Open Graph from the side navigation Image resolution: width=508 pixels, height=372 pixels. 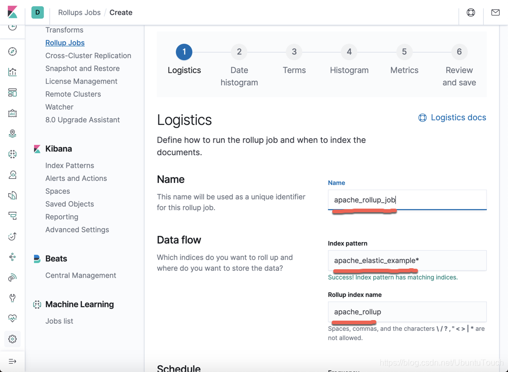[12, 257]
